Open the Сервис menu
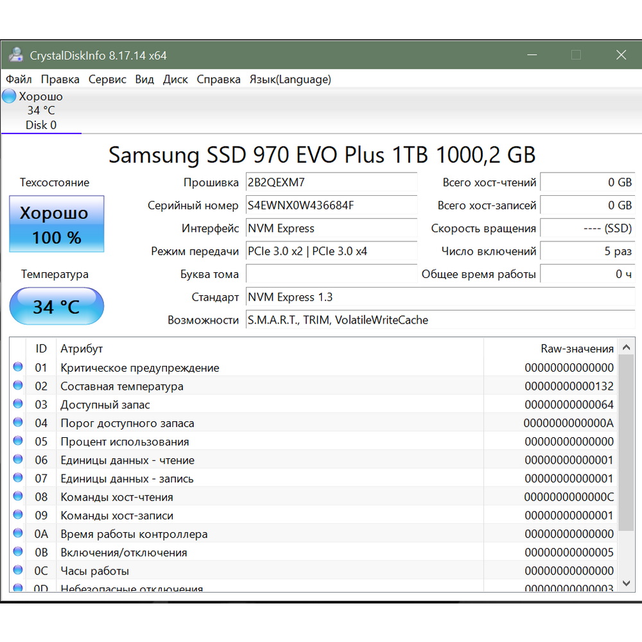Screen dimensions: 642x642 tap(107, 80)
